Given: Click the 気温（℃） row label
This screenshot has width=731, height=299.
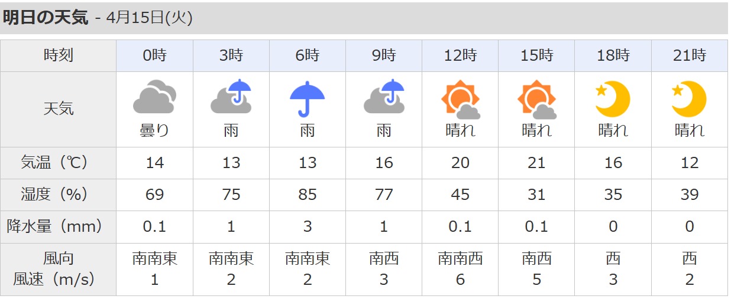Looking at the screenshot, I should (59, 163).
